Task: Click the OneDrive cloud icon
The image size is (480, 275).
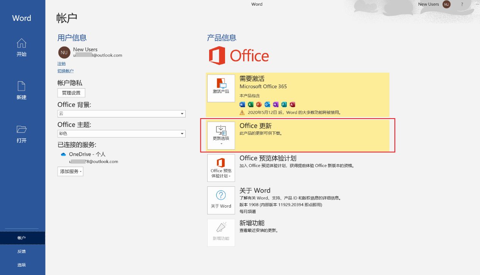Action: [x=63, y=155]
